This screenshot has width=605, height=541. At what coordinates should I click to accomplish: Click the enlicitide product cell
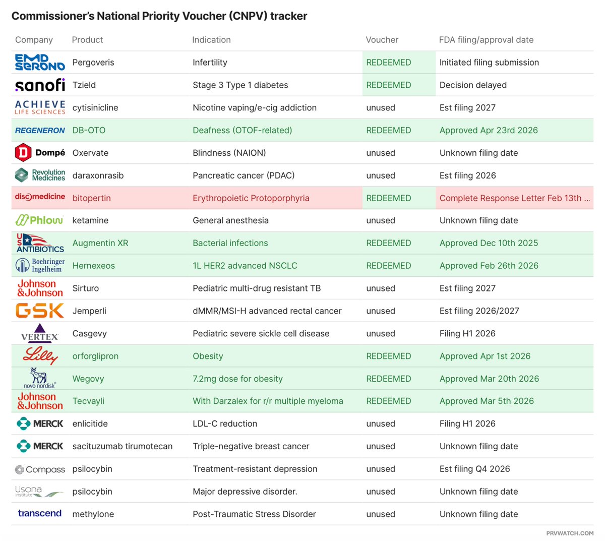point(90,424)
